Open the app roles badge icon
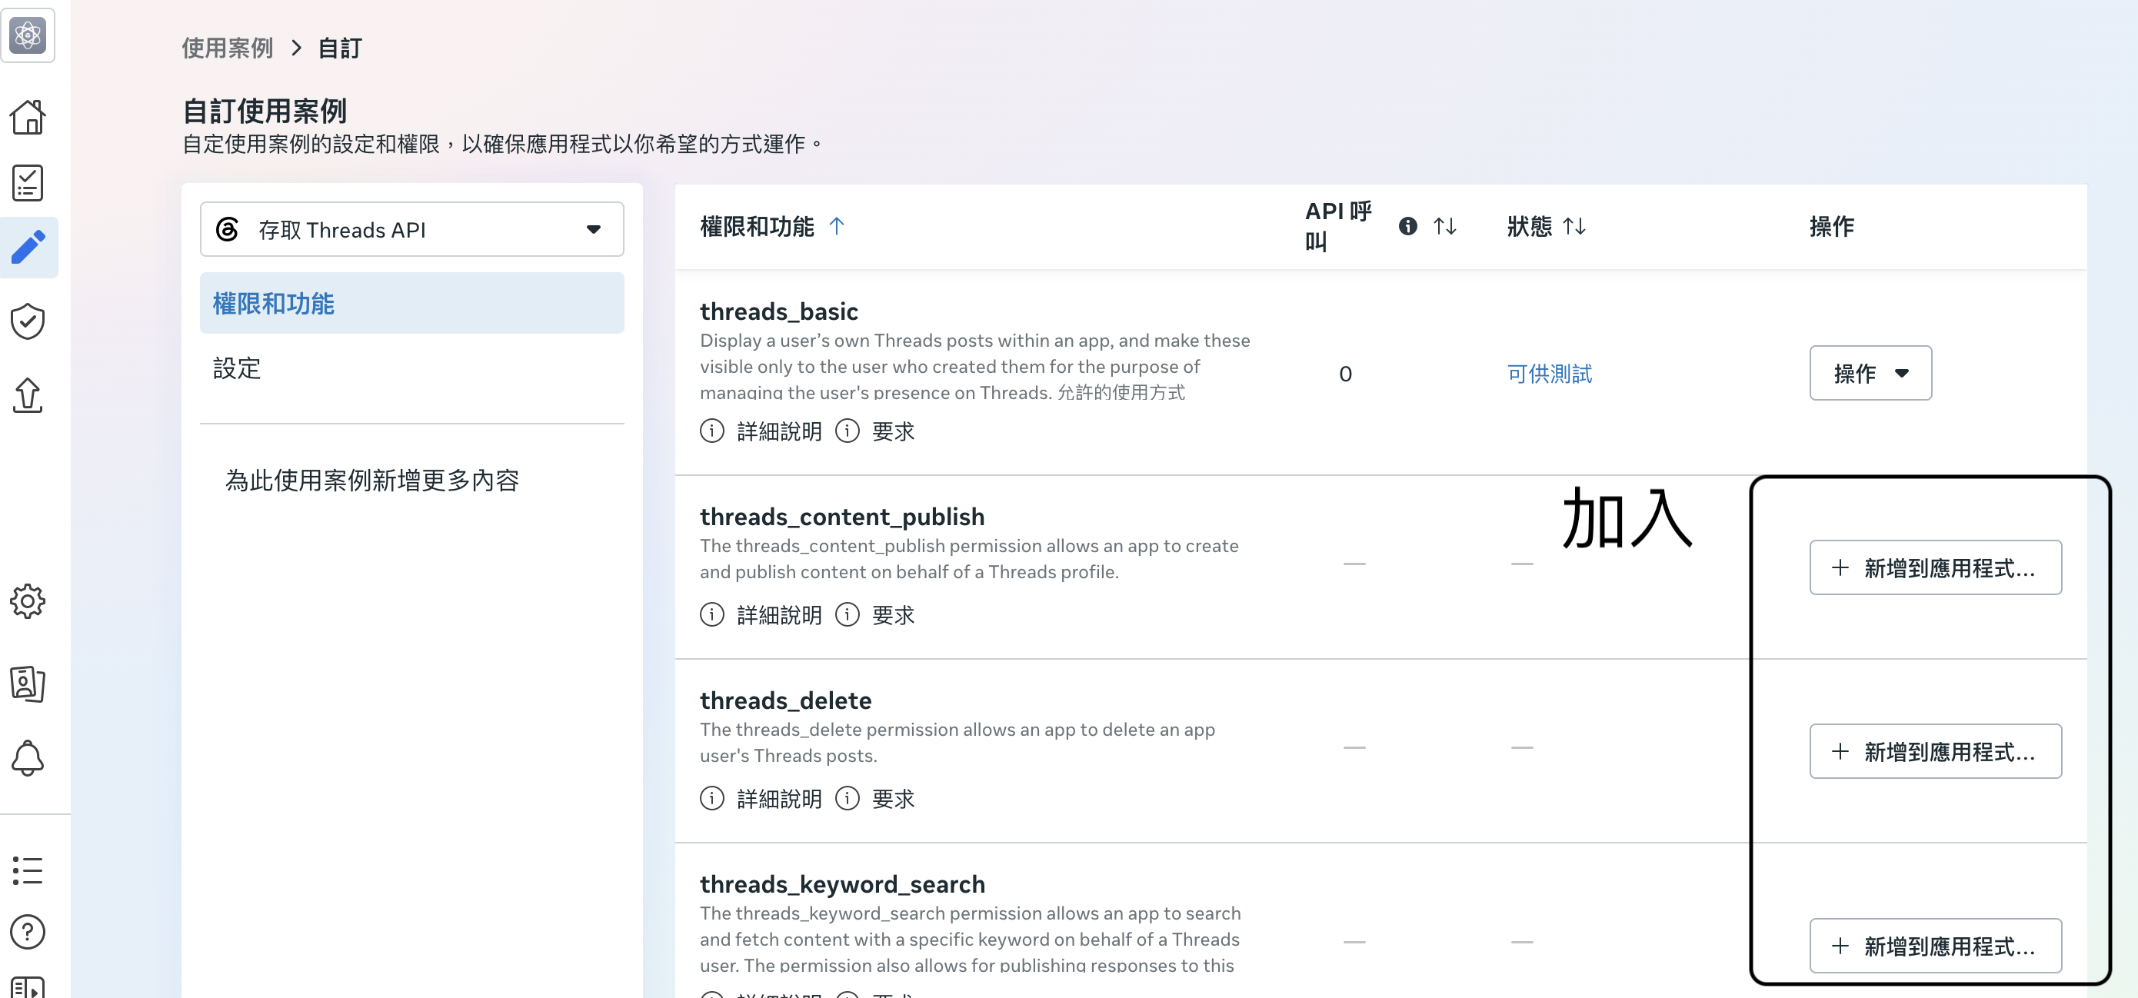 (28, 684)
